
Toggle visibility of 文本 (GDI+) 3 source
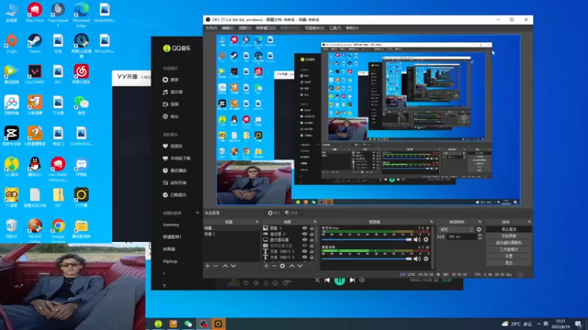(304, 252)
